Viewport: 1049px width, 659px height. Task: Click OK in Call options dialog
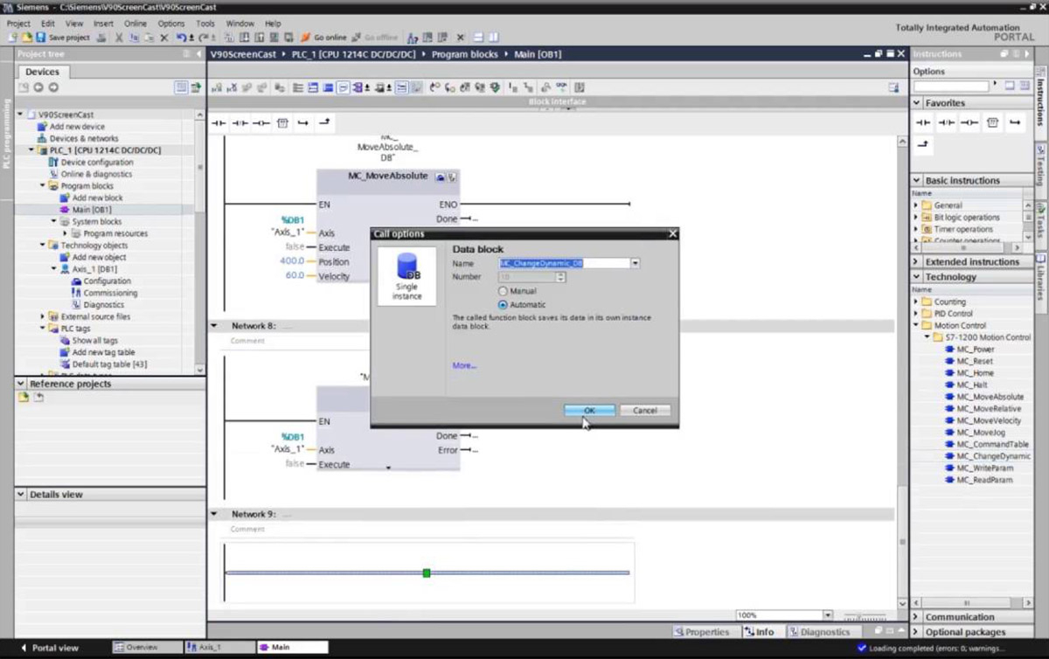pos(589,411)
